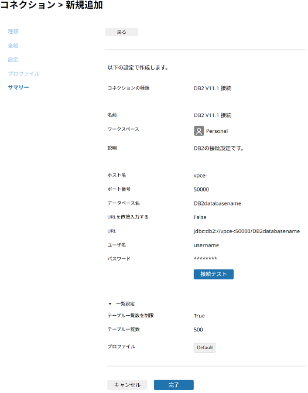Viewport: 308px width, 393px height.
Task: Cancel with the キャンセル button
Action: click(127, 385)
